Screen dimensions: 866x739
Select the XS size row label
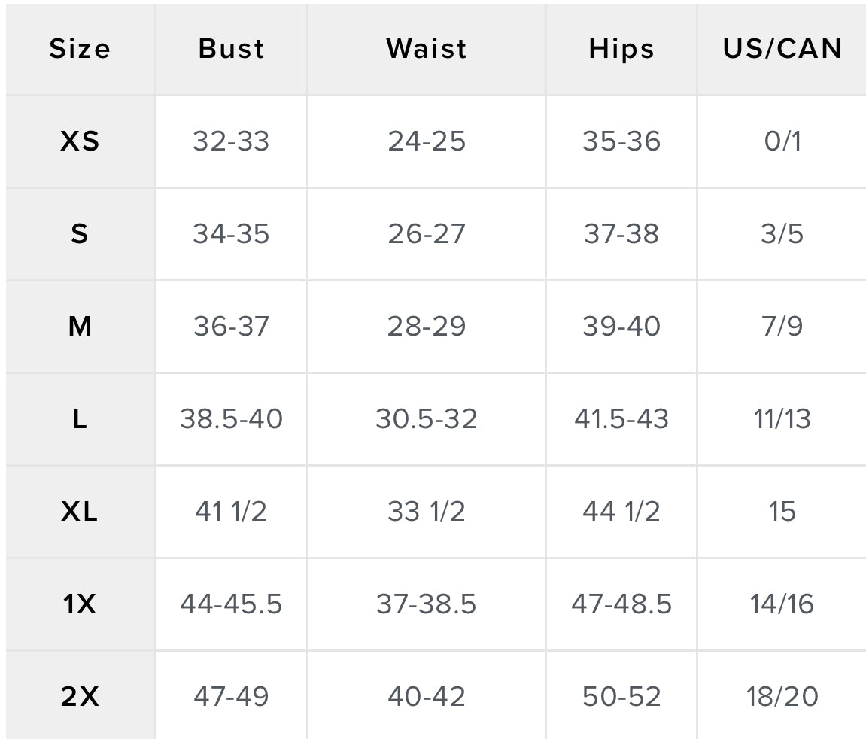click(x=80, y=141)
